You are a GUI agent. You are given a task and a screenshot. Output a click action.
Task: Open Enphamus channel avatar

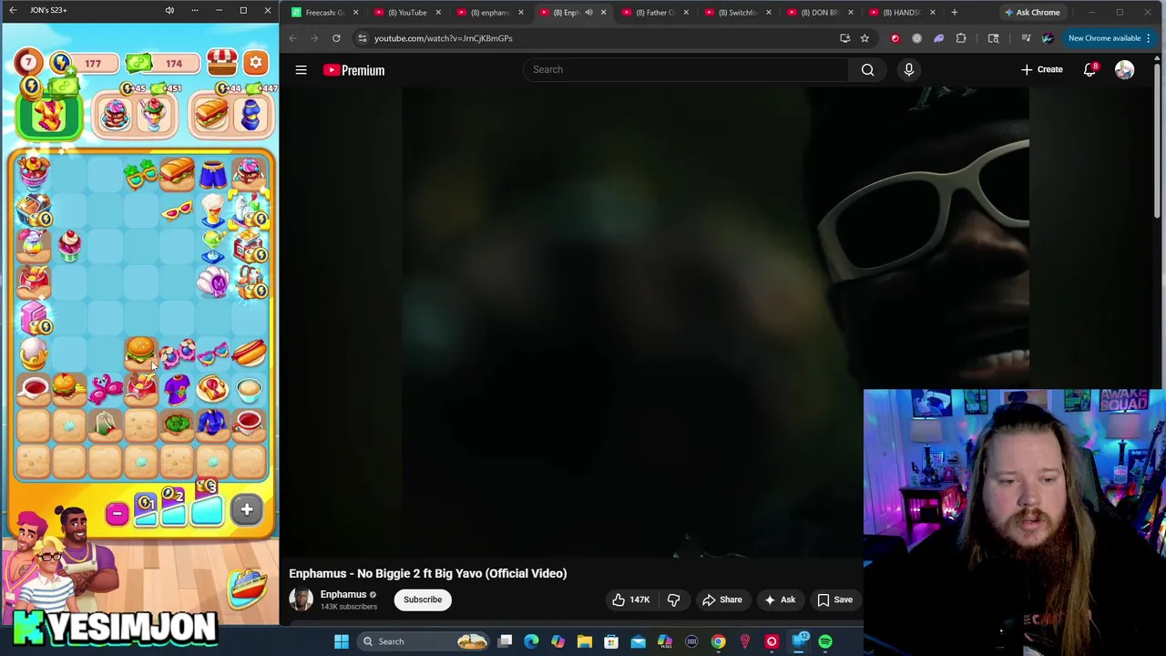[x=301, y=600]
